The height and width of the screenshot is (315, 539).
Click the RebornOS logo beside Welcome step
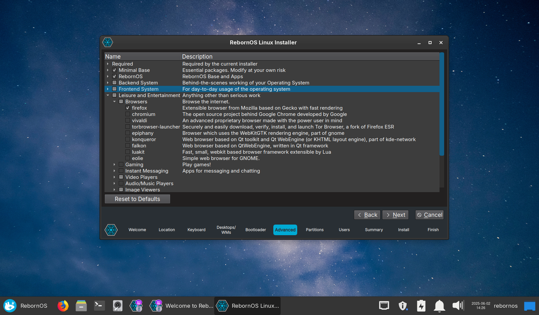click(111, 230)
